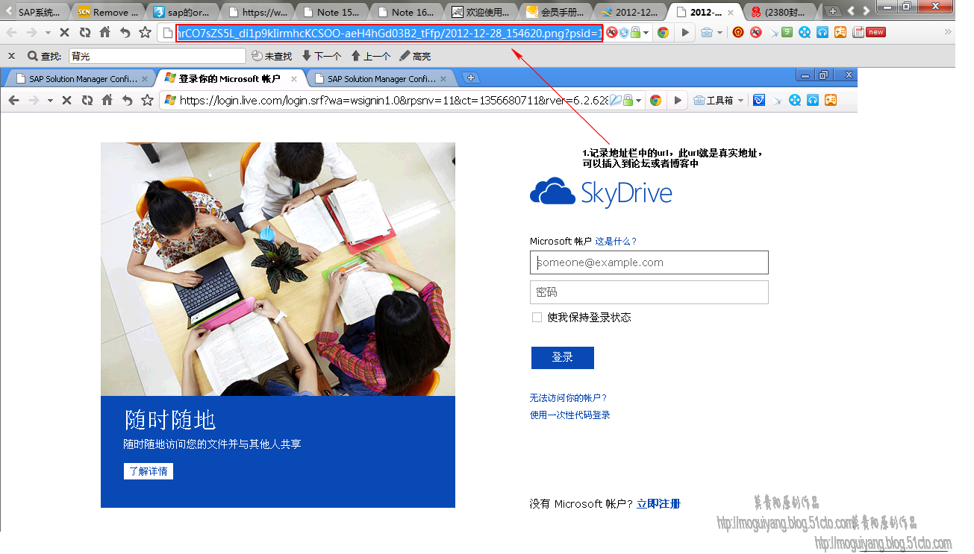
Task: Toggle 高亮 highlighting in the find bar
Action: tap(415, 56)
